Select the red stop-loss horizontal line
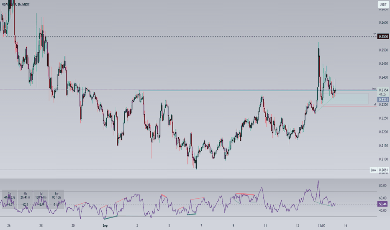 [349, 107]
